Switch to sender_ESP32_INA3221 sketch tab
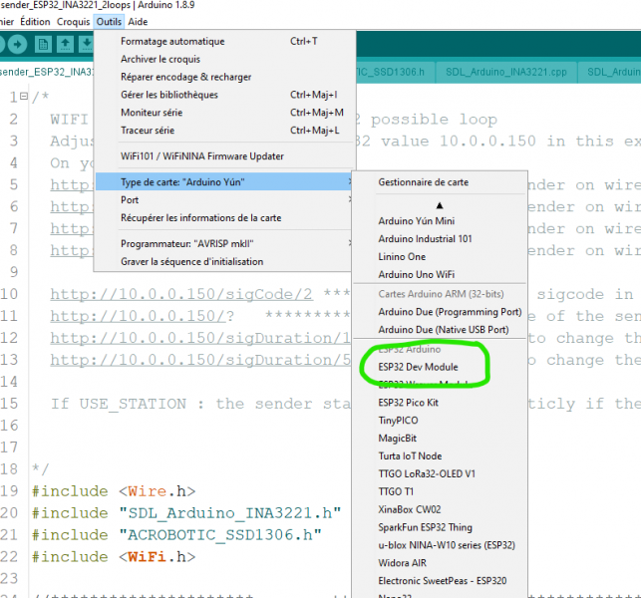 pos(47,72)
